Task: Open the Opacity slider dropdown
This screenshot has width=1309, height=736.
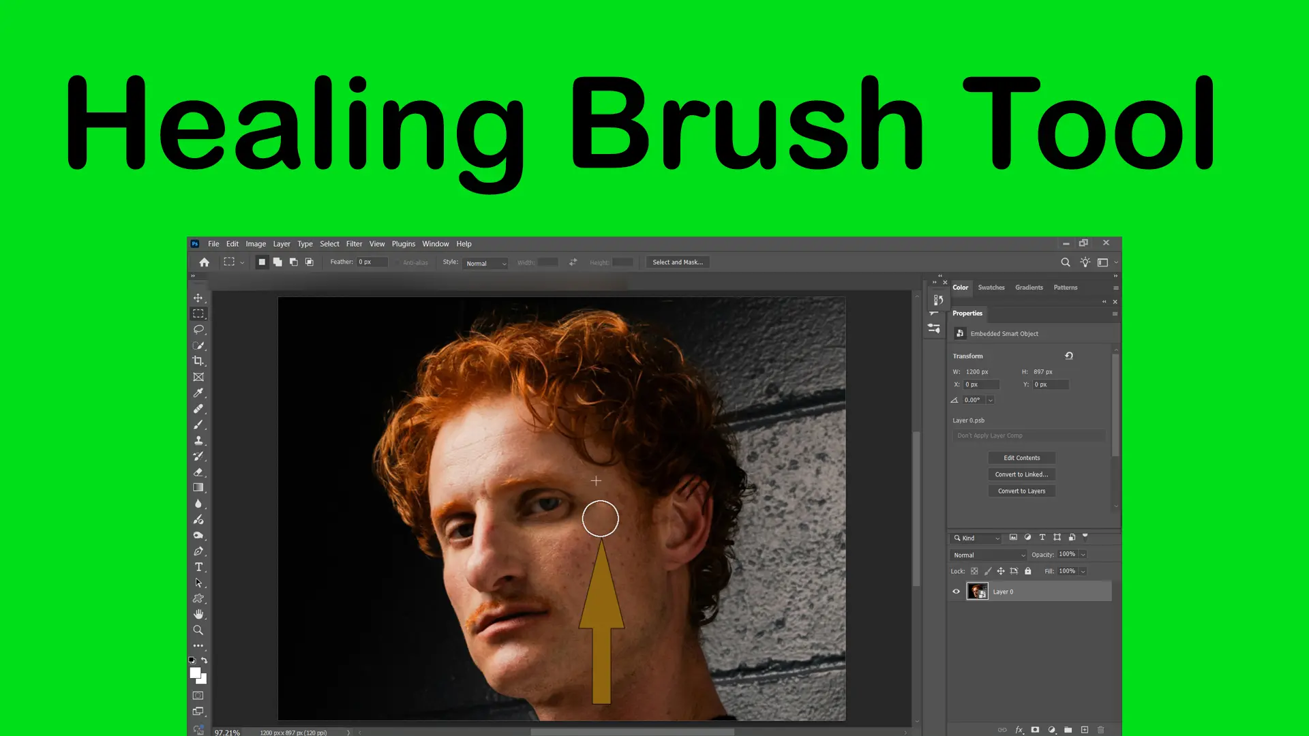Action: click(1083, 555)
